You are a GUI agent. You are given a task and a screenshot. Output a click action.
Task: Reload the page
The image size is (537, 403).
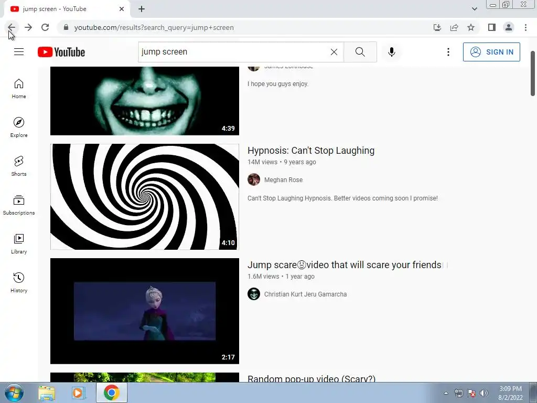point(45,27)
